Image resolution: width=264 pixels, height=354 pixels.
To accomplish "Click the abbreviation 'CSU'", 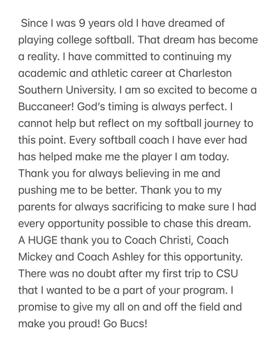I will point(227,273).
